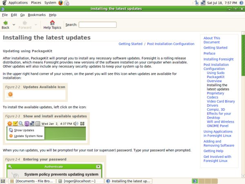Switch to roger@localhost terminal taskbar window
245x184 pixels.
(x=80, y=181)
